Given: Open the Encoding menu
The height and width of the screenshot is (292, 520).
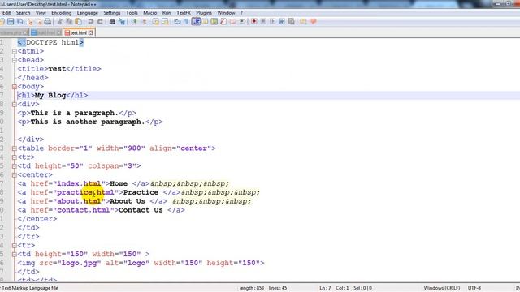Looking at the screenshot, I should click(x=62, y=13).
